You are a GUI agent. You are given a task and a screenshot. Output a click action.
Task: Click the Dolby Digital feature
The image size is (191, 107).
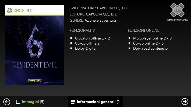coord(85,48)
